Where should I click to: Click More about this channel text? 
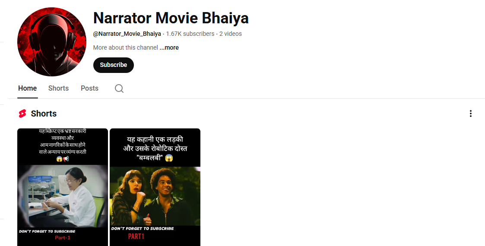126,47
